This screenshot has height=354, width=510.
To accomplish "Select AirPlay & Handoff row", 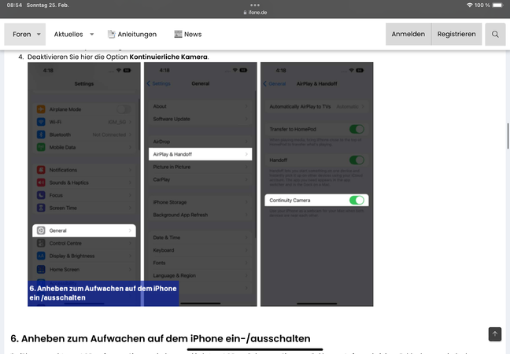I will point(201,154).
